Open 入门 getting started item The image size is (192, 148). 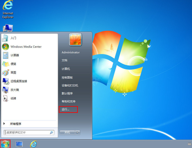pos(13,38)
